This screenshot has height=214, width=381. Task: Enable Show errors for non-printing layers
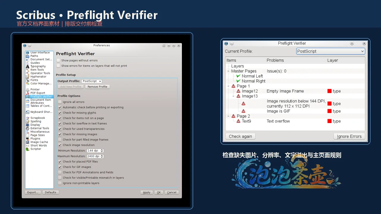pos(59,66)
